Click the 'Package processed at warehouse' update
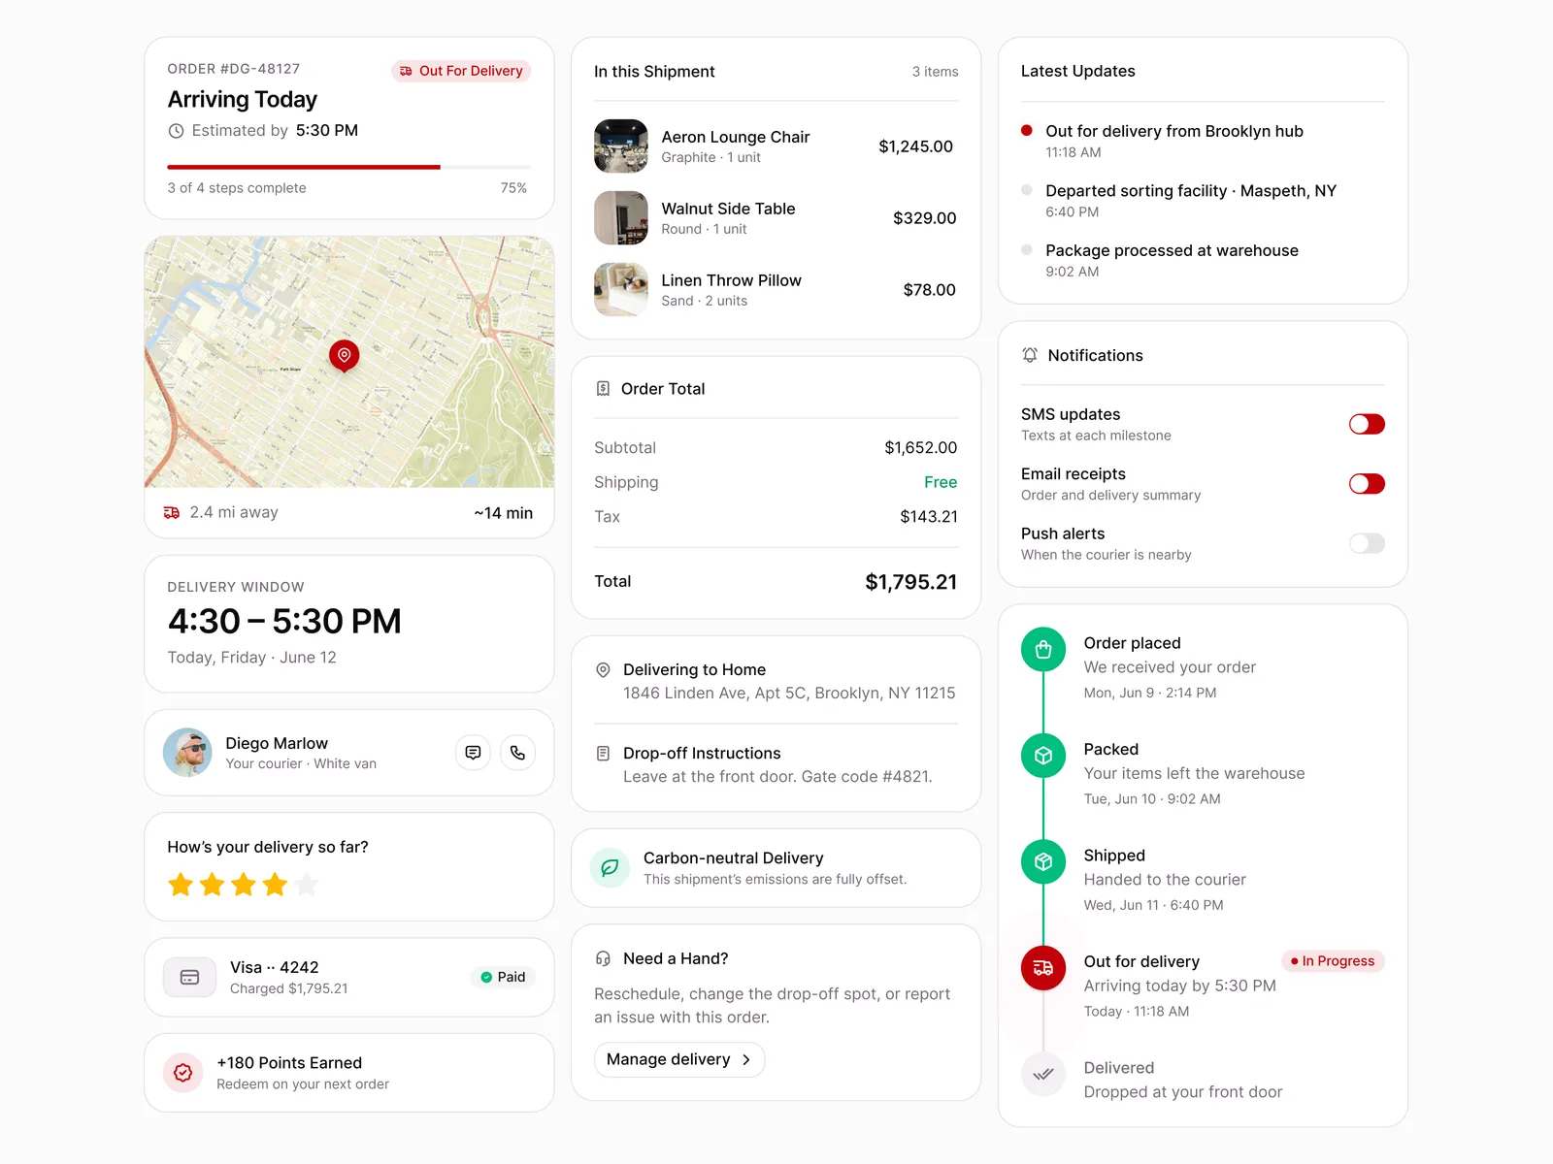 point(1172,250)
